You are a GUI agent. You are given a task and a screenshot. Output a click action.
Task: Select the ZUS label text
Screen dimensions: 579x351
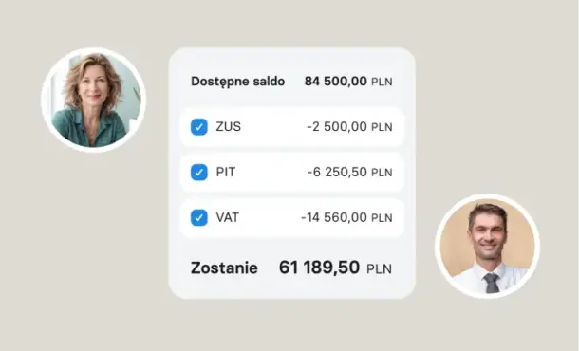click(x=228, y=126)
